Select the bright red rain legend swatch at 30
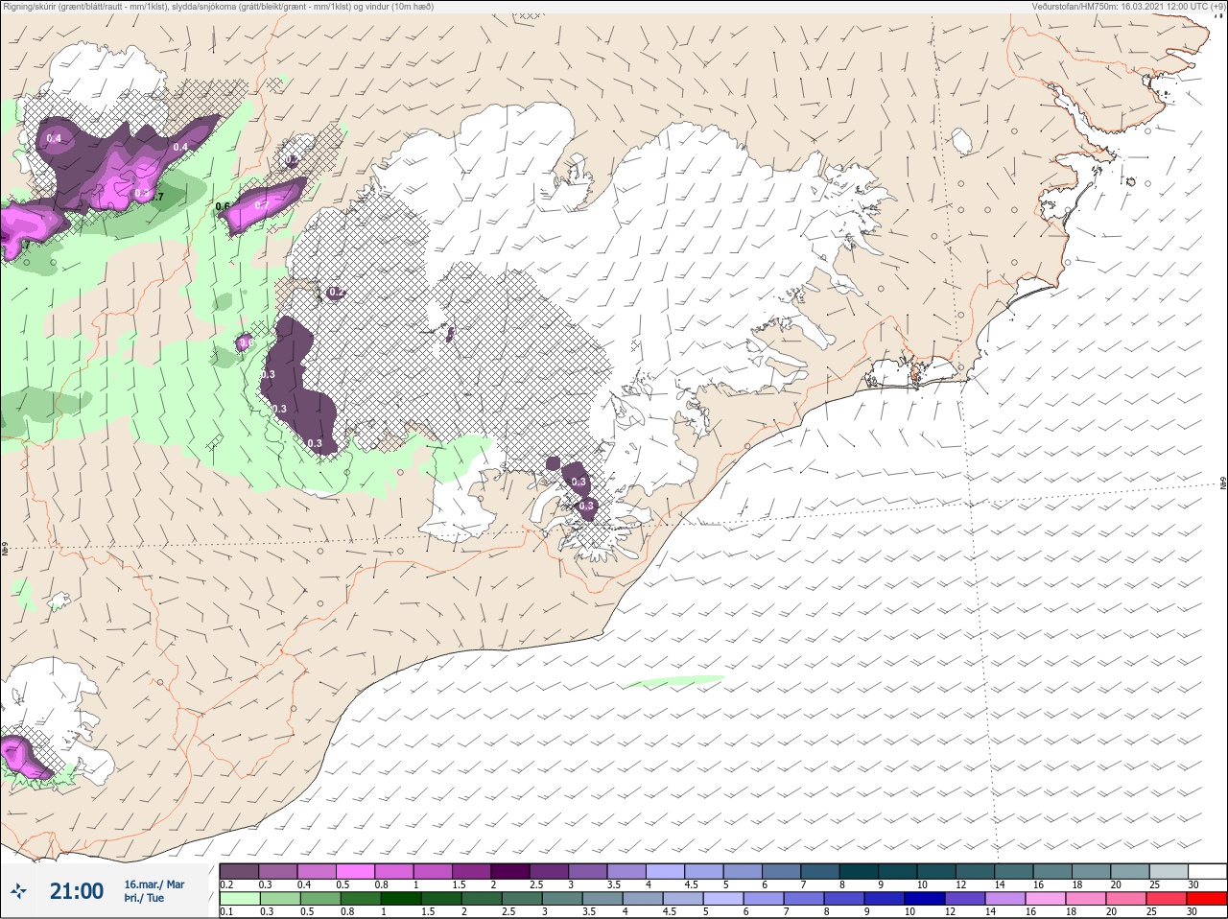The height and width of the screenshot is (919, 1228). pos(1207,899)
